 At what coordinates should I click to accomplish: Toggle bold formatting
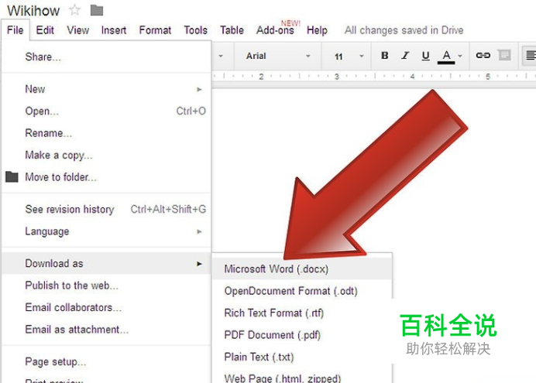(x=384, y=55)
